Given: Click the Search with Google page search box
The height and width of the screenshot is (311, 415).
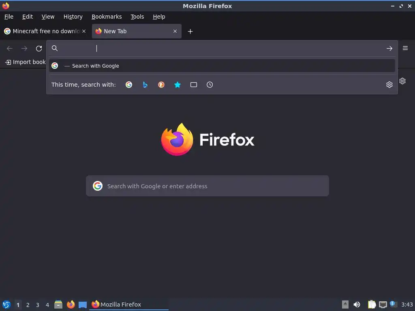Looking at the screenshot, I should pos(207,186).
